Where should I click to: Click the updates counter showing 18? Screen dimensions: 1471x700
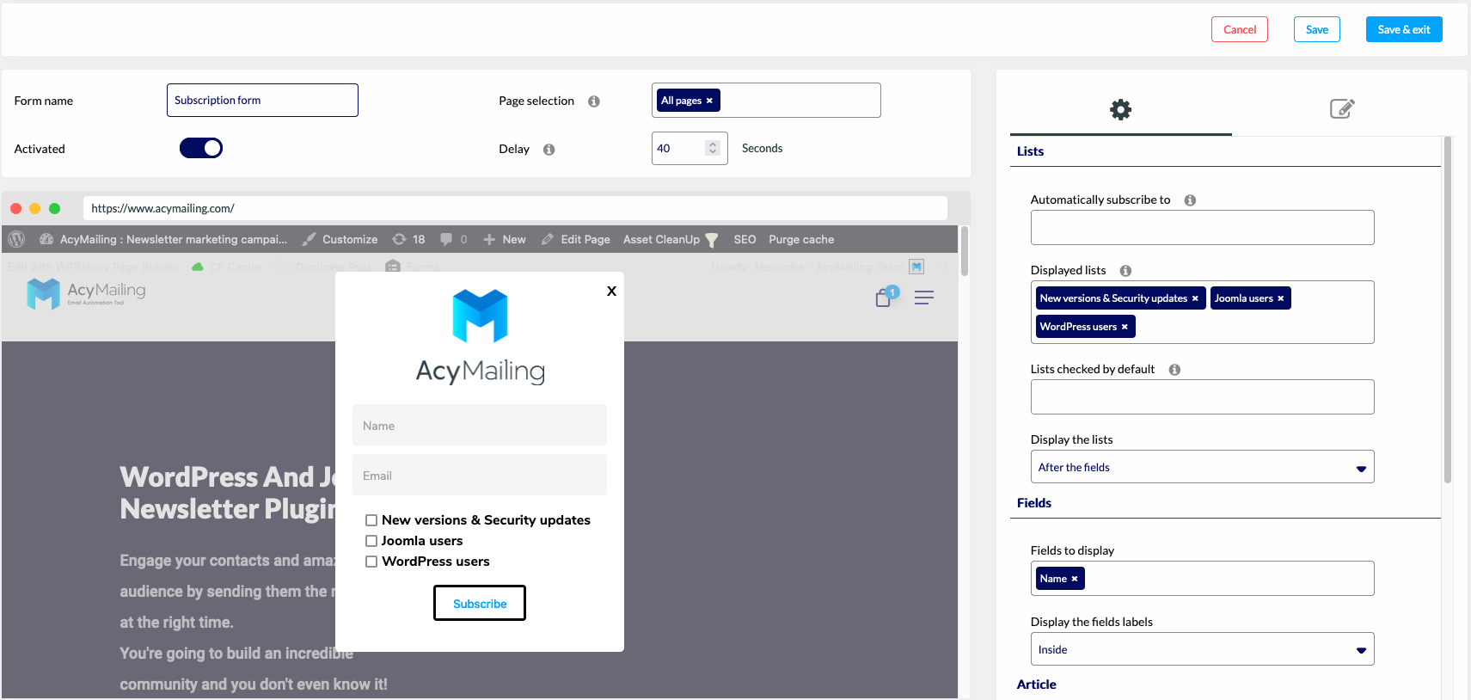(408, 239)
